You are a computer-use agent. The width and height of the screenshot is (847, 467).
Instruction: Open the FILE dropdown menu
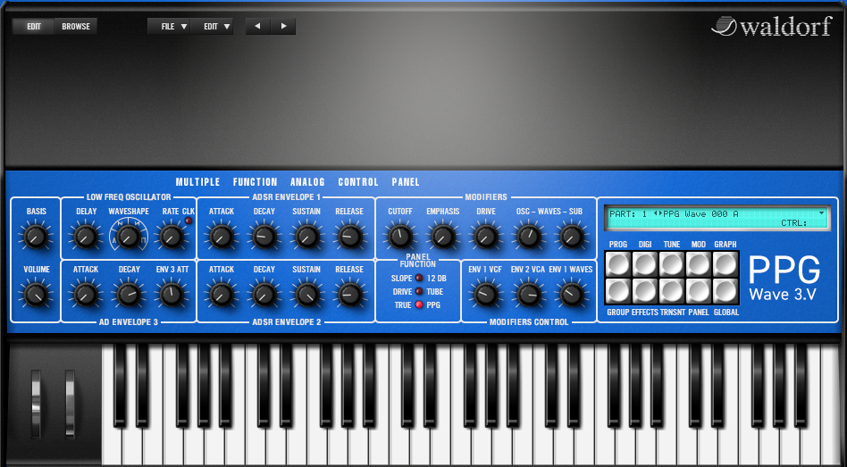pos(169,26)
